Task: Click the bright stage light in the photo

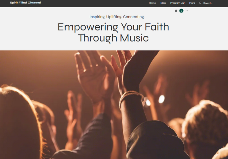Action: pos(161,99)
